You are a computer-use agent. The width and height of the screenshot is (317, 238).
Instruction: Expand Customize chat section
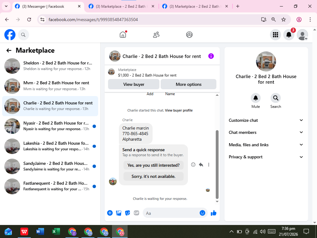click(266, 120)
